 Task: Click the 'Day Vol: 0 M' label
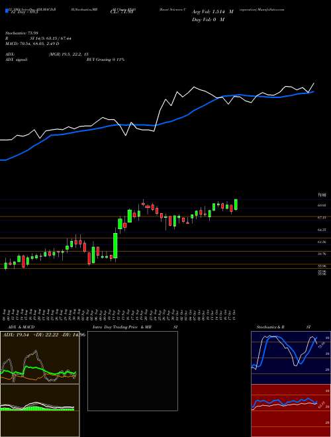[x=208, y=19]
